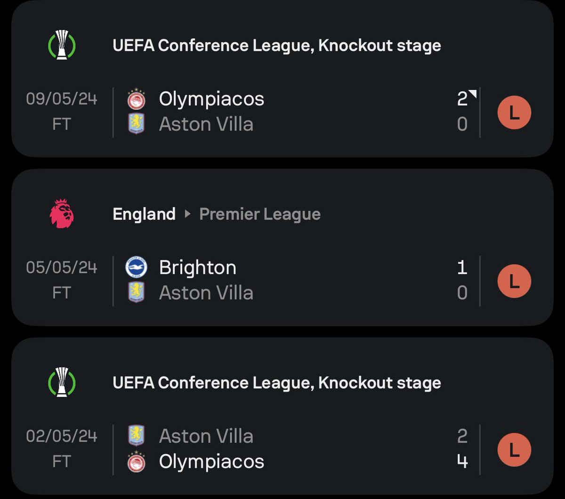Click the arrow between England and Premier League
This screenshot has height=499, width=565.
pyautogui.click(x=187, y=214)
